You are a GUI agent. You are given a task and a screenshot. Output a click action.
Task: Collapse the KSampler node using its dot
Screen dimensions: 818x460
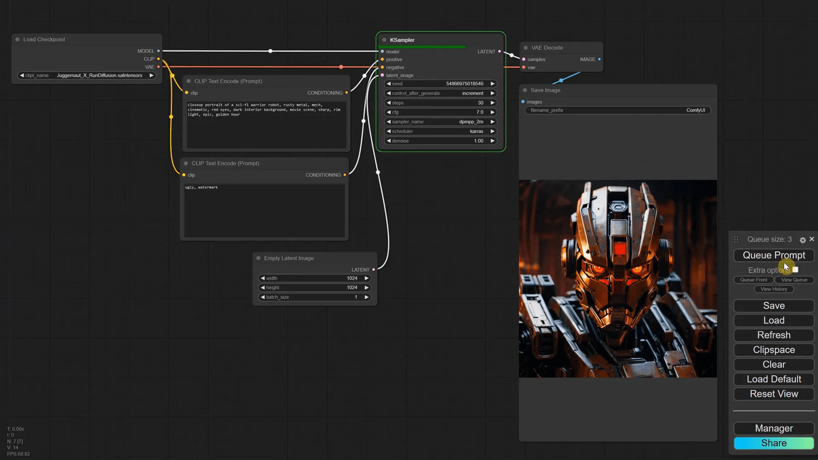[384, 40]
